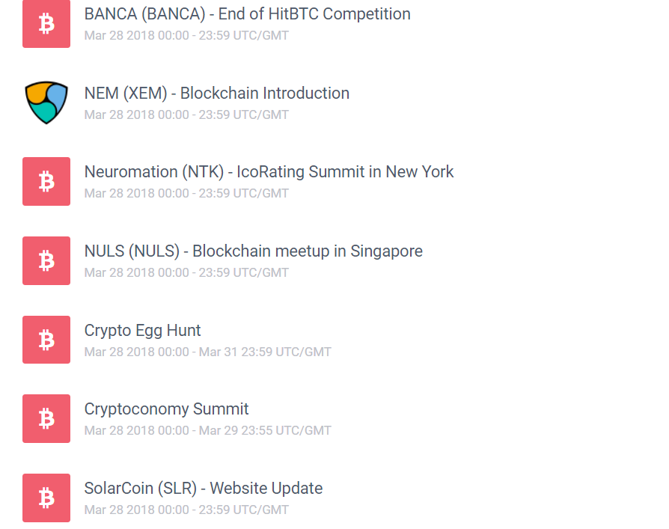This screenshot has width=669, height=529.
Task: Click the Mar 28 - Mar 31 date range
Action: pos(207,352)
